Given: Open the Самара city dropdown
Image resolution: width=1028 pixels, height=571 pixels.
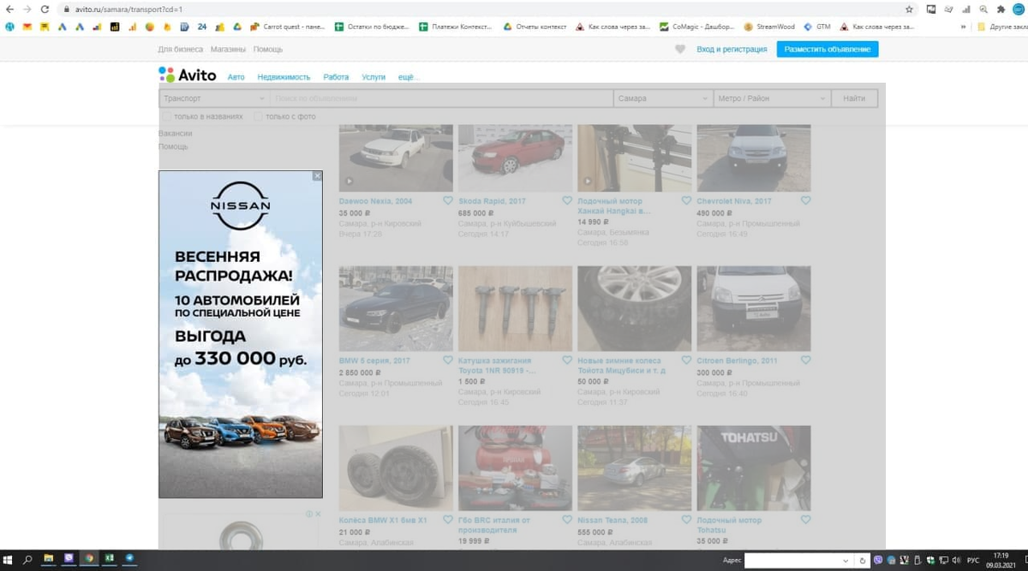Looking at the screenshot, I should [x=662, y=98].
